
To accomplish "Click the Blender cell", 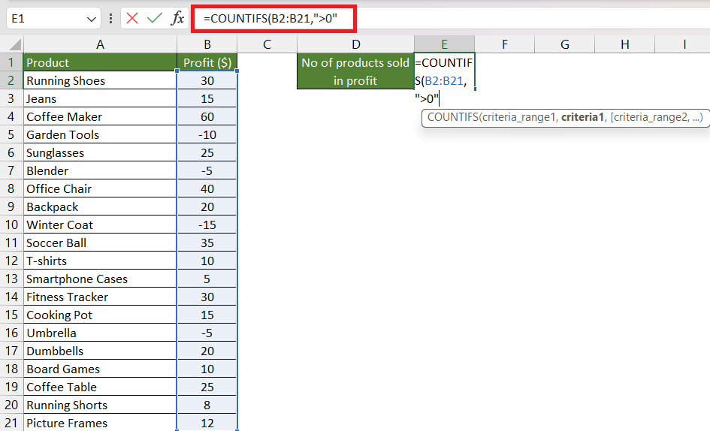I will 100,170.
